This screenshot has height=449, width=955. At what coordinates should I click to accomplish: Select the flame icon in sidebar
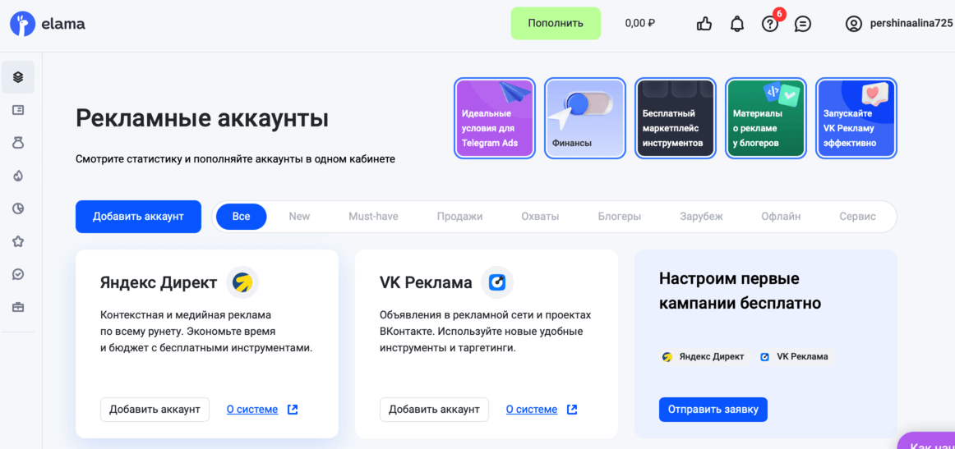18,176
